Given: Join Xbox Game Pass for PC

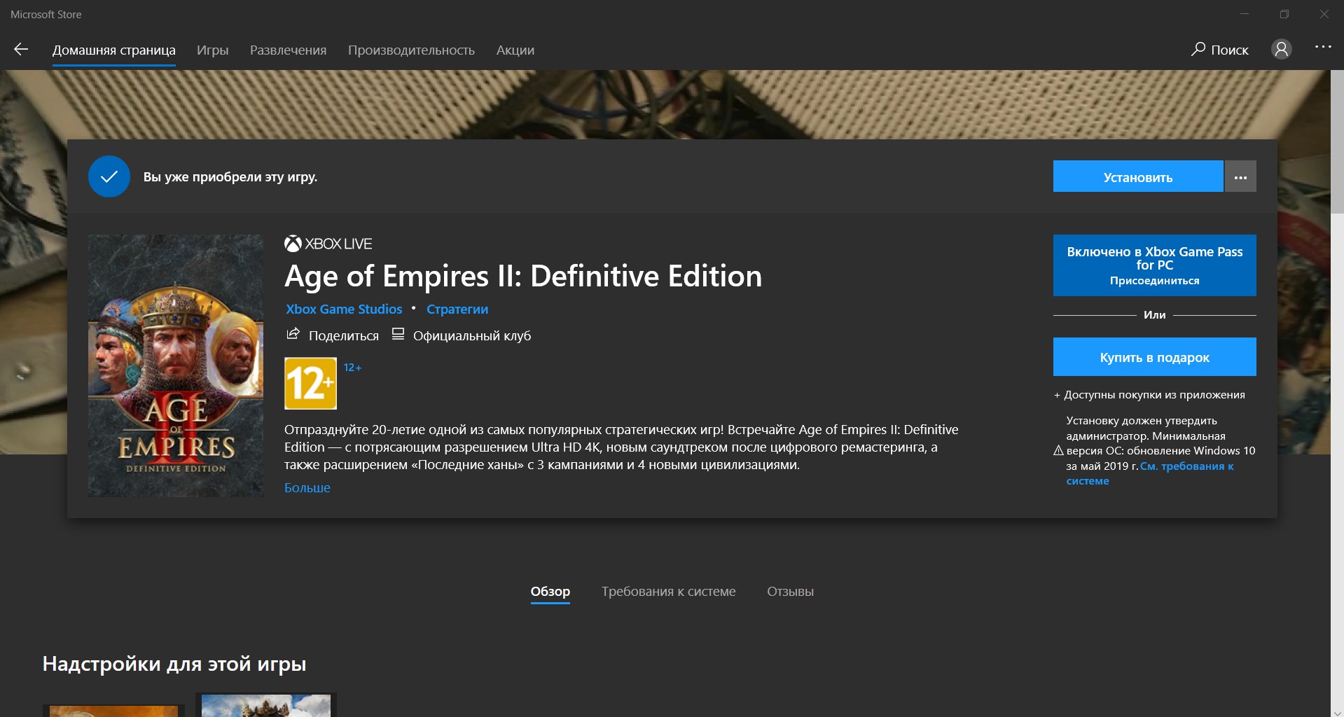Looking at the screenshot, I should (1154, 265).
